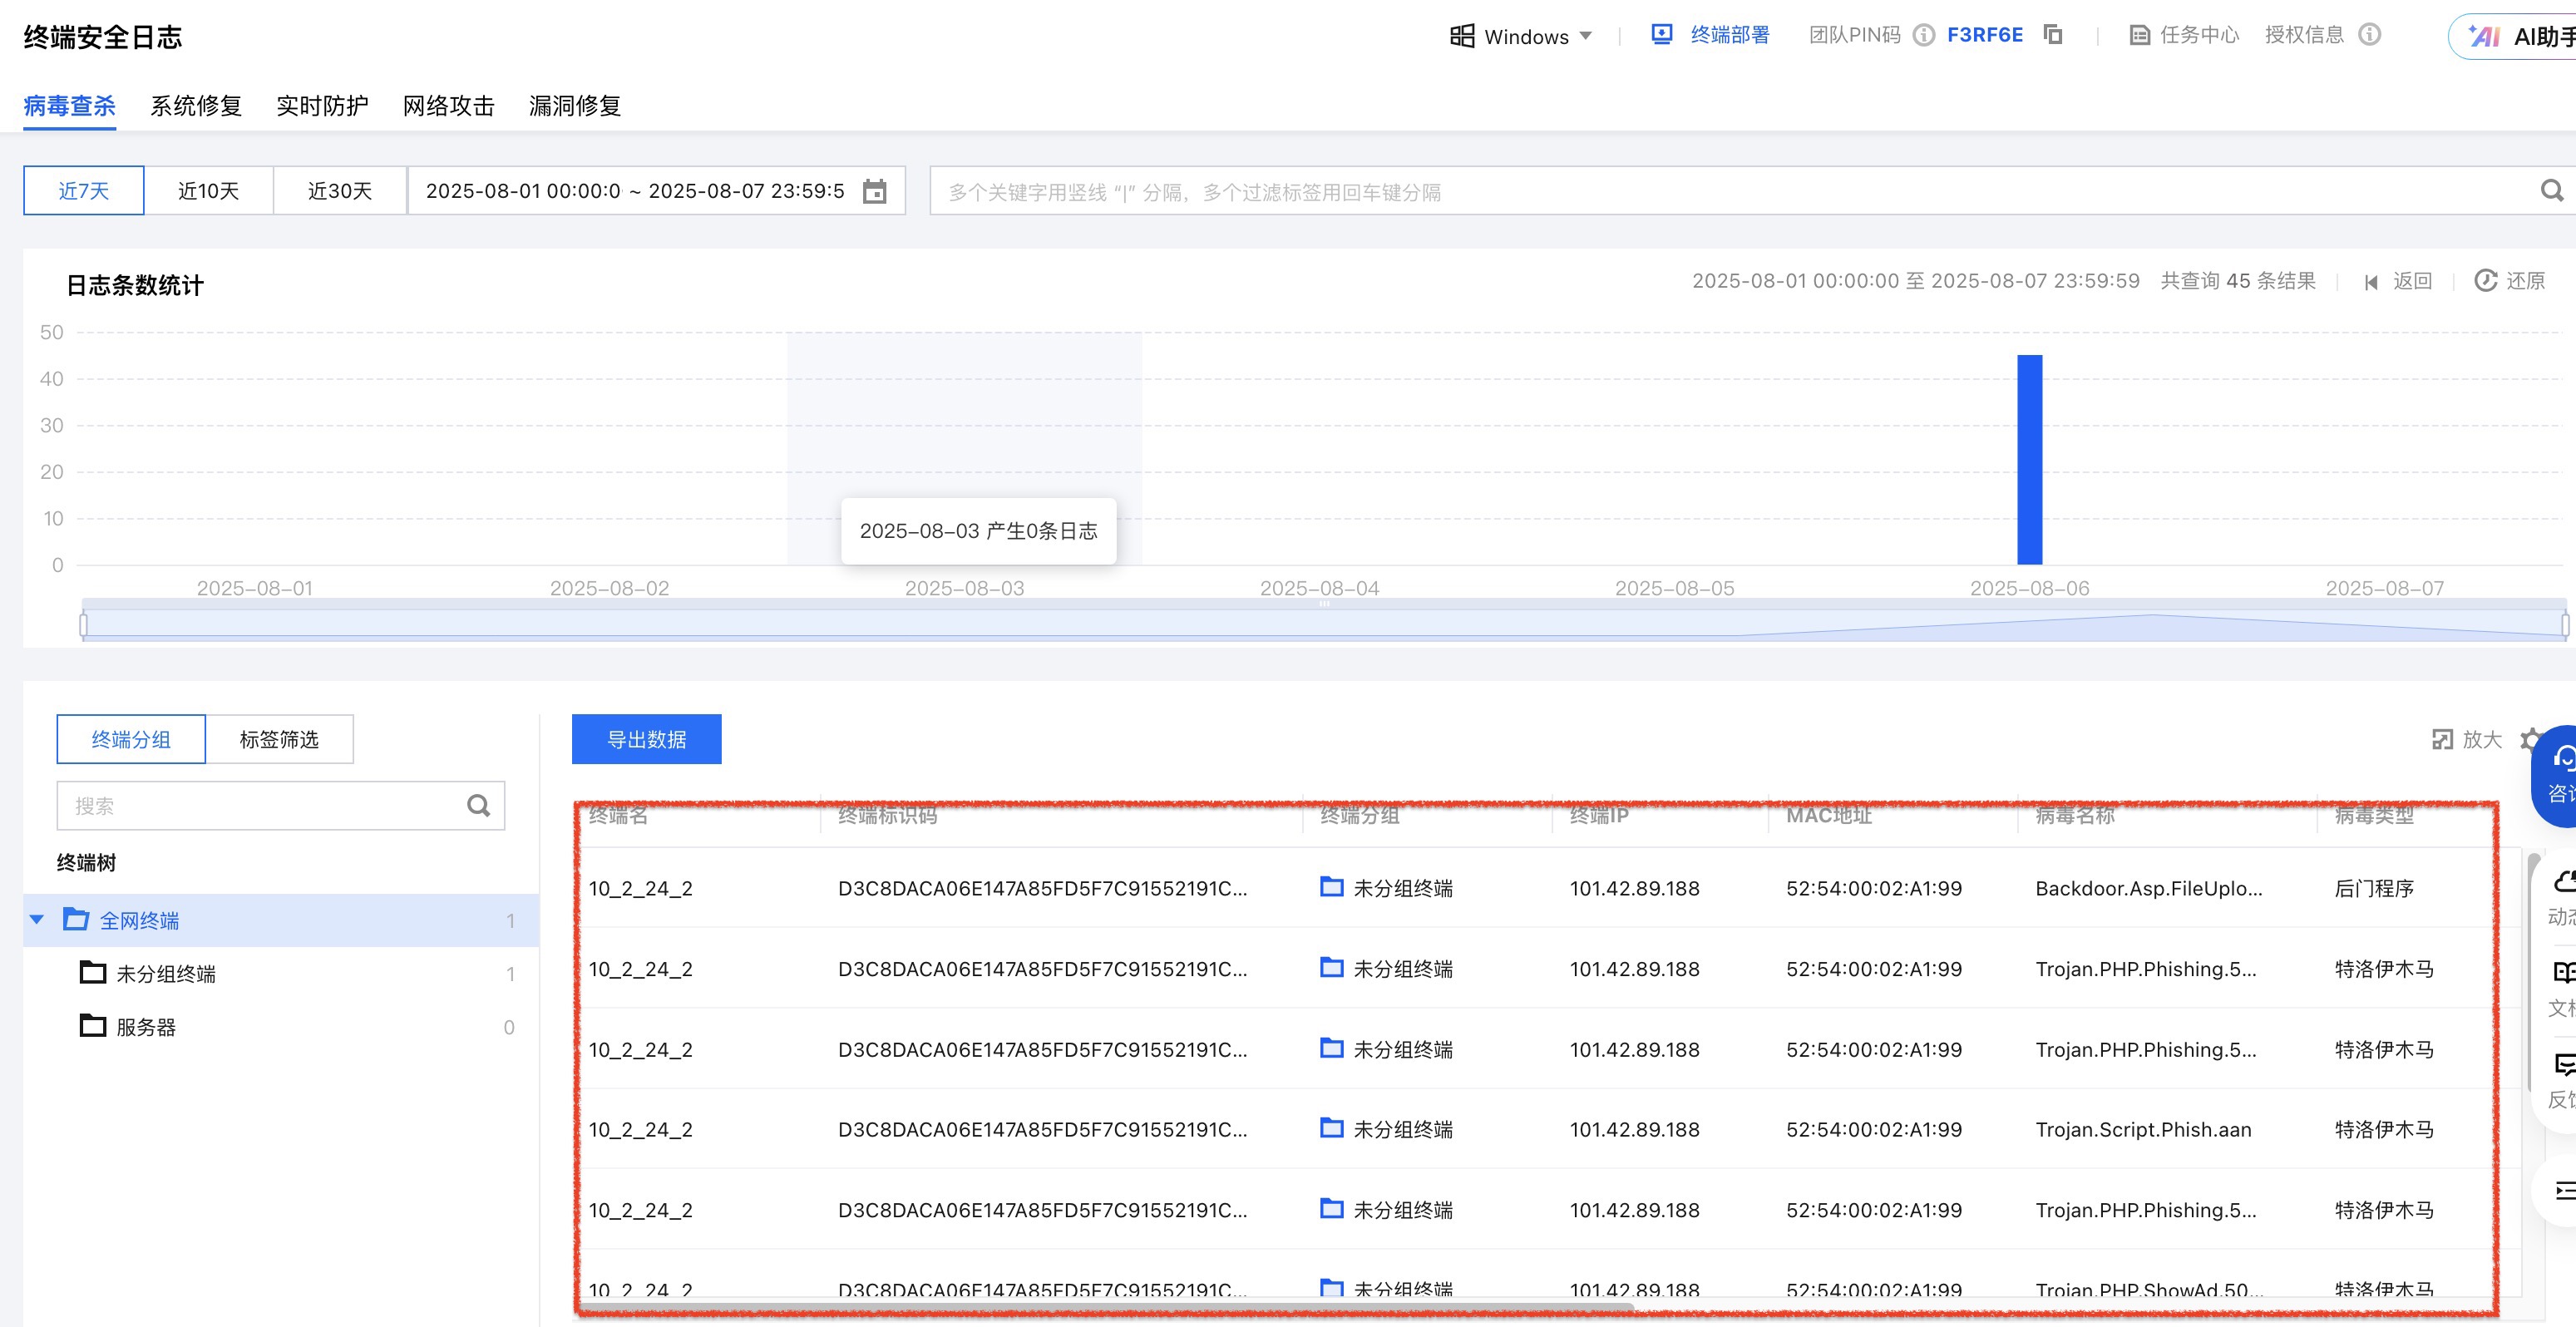Screen dimensions: 2576x1327
Task: Click the calendar icon in date range
Action: (x=874, y=191)
